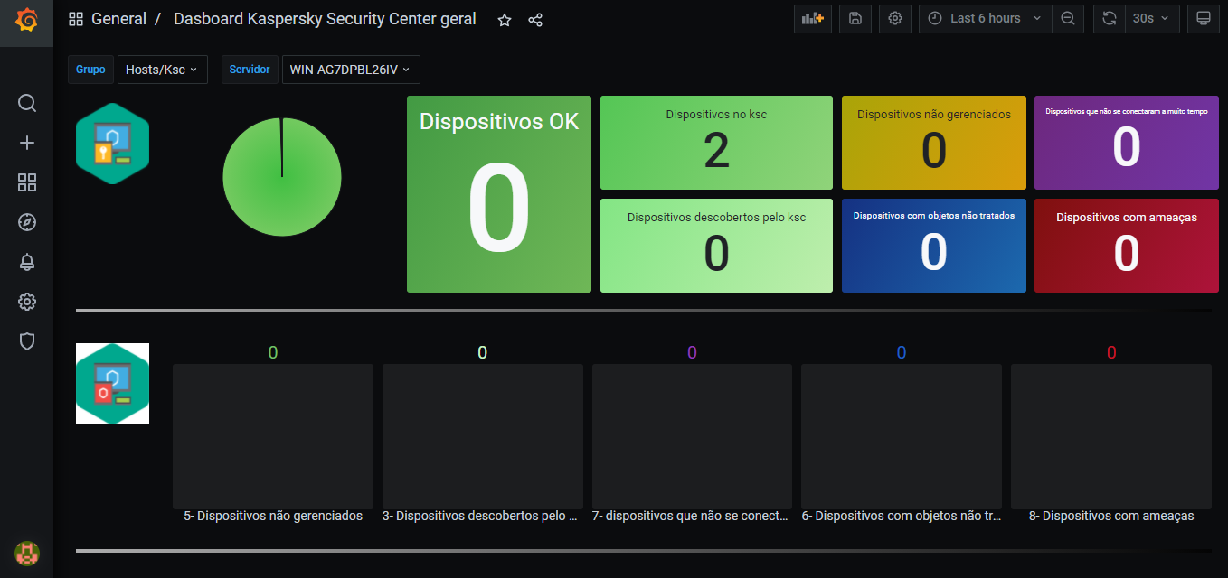Refresh the dashboard now
This screenshot has height=578, width=1228.
click(1110, 18)
